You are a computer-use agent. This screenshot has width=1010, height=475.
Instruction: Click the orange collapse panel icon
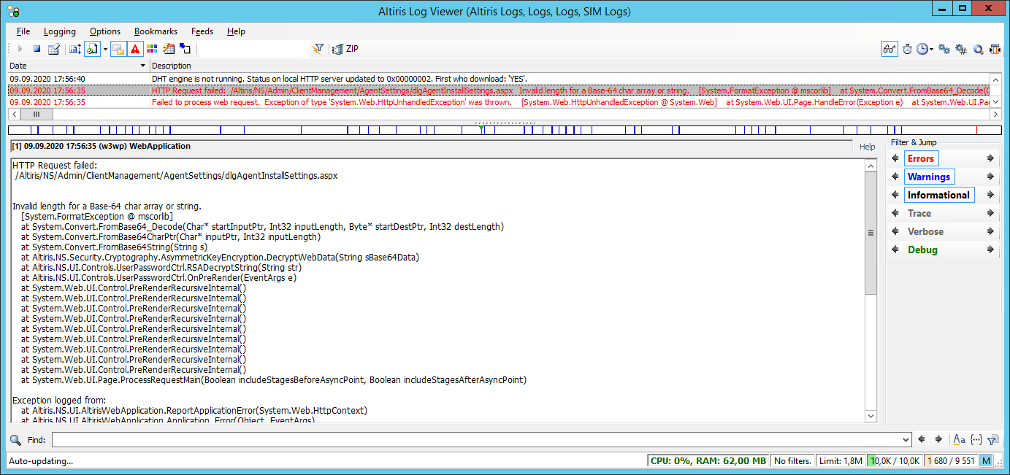click(995, 49)
